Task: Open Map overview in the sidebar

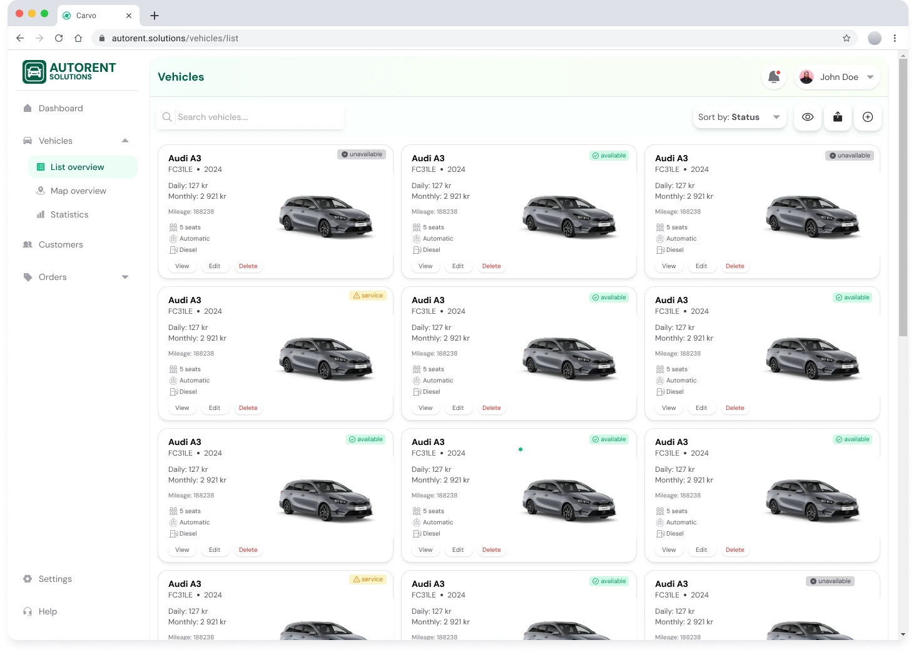Action: coord(78,191)
